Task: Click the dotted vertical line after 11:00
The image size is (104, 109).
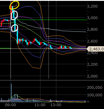Action: click(49, 40)
